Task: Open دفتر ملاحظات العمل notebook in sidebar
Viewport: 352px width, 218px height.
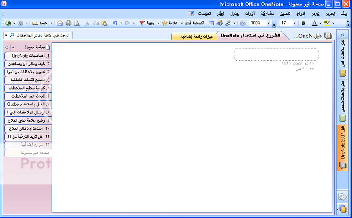Action: [x=343, y=58]
